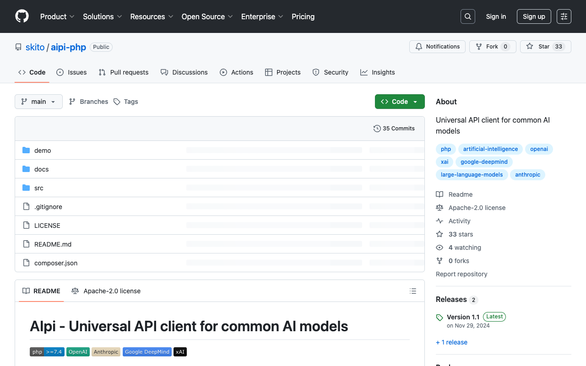Click the commit history clock icon
This screenshot has width=586, height=366.
pyautogui.click(x=377, y=129)
